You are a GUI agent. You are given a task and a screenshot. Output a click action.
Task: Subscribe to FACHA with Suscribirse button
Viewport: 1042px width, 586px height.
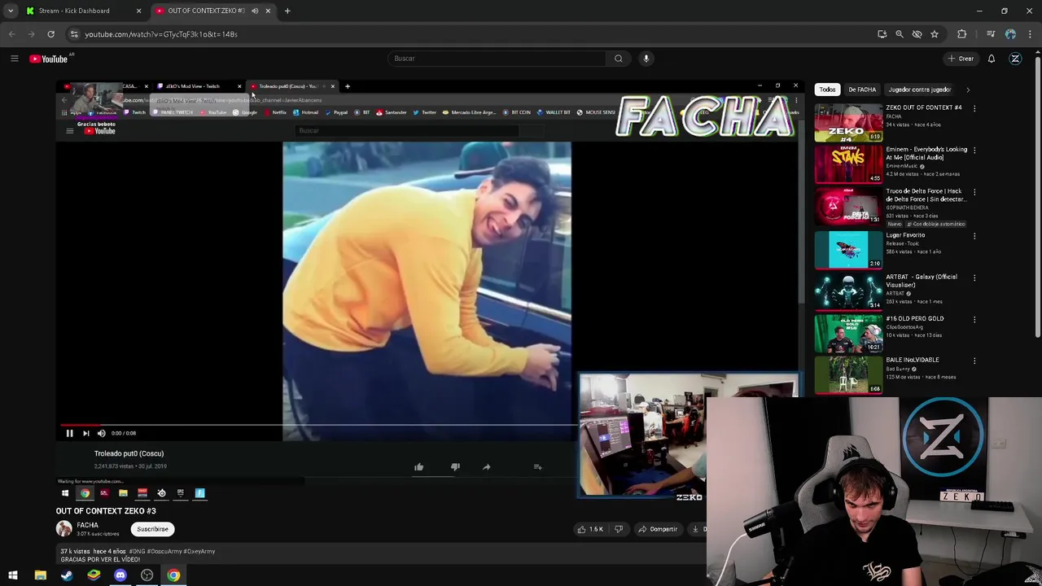pyautogui.click(x=152, y=529)
